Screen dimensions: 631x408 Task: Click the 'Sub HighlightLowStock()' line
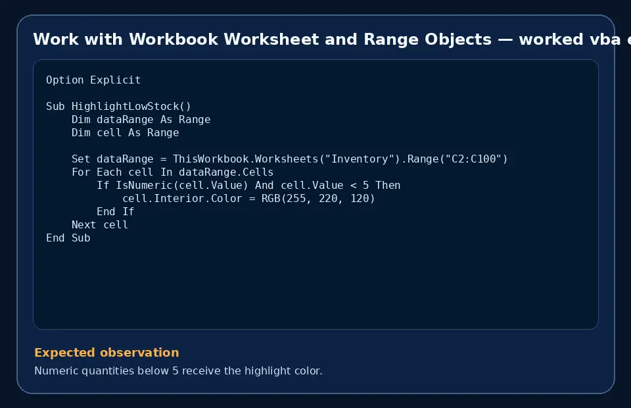click(119, 107)
